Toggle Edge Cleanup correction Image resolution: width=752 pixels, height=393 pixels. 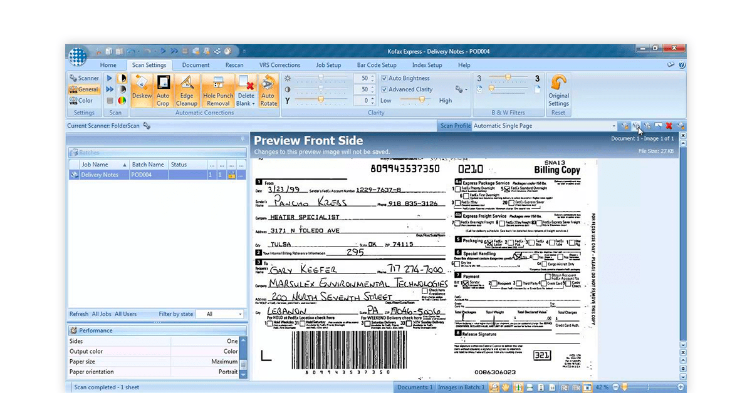tap(187, 90)
